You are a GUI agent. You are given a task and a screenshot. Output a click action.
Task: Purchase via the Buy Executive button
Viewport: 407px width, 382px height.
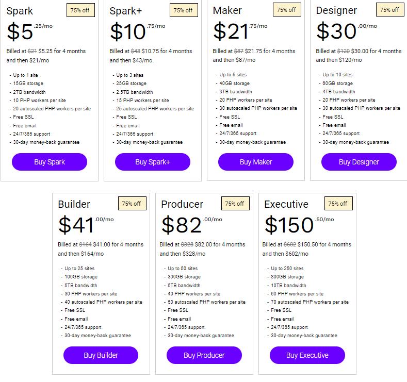point(307,355)
